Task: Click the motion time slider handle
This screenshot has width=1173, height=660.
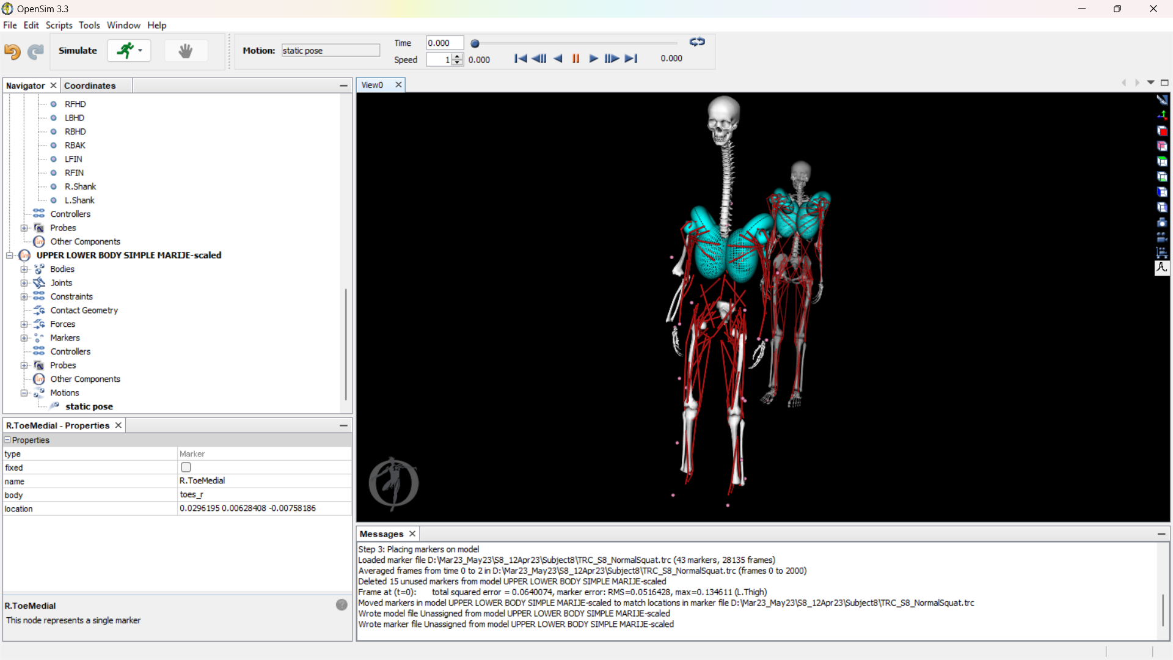Action: 475,43
